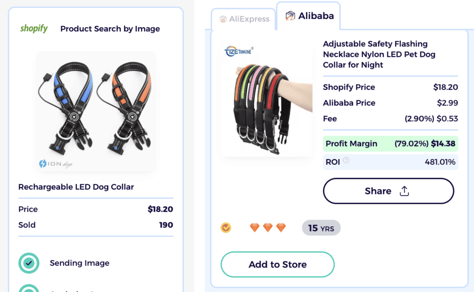Click the first orange diamond rating icon
The image size is (474, 292).
click(x=255, y=228)
